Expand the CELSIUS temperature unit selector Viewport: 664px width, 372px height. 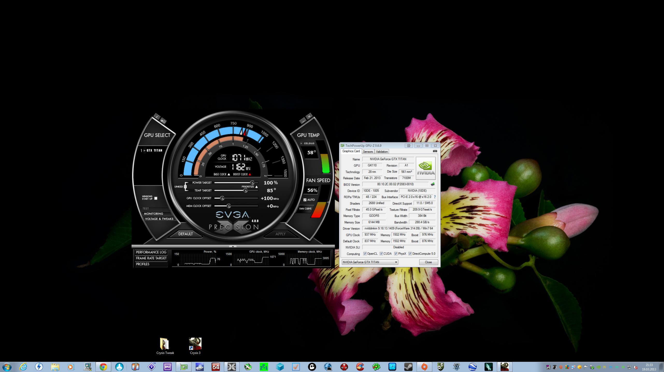pos(301,143)
